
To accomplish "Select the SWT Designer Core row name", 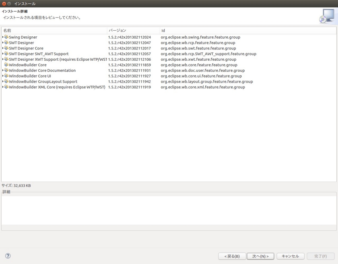I will [26, 48].
